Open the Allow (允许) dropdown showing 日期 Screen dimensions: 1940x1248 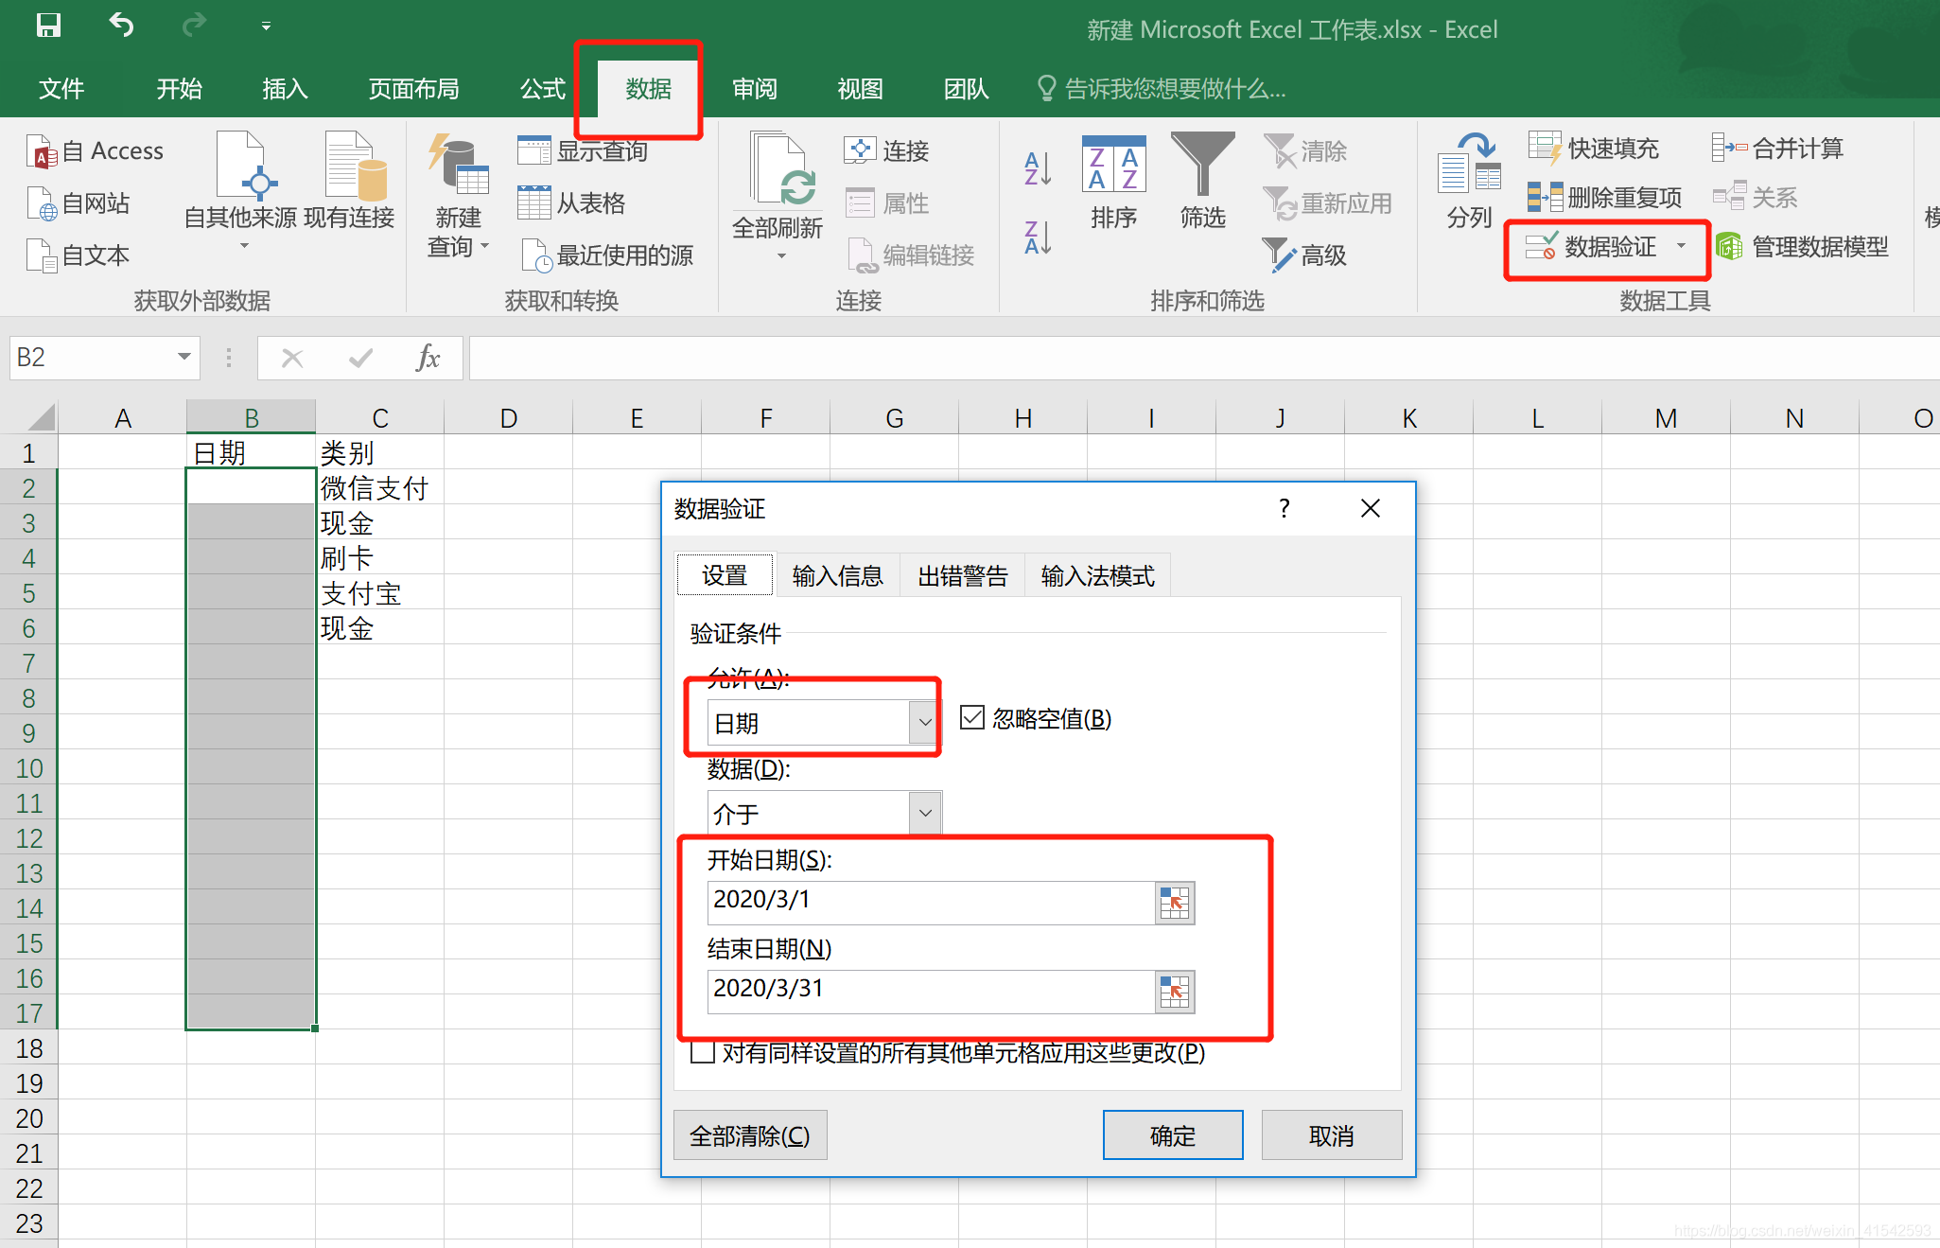(x=924, y=723)
